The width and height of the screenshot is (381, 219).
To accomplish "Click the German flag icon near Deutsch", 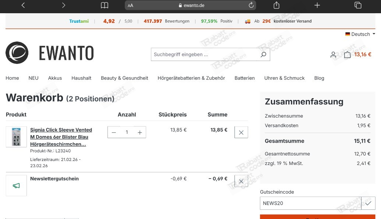I will (x=348, y=34).
